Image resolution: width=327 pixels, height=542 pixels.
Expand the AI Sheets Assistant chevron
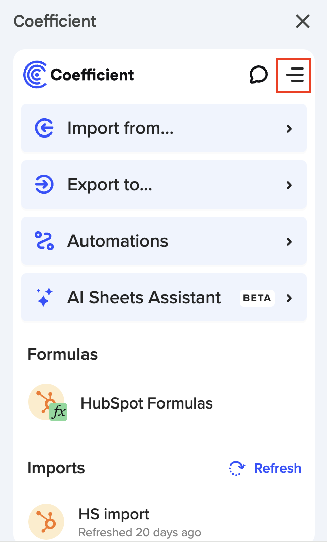click(289, 298)
